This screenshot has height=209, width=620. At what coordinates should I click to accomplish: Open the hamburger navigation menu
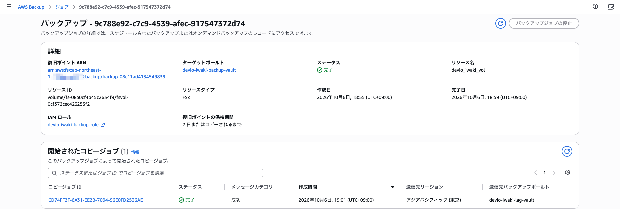(x=9, y=6)
